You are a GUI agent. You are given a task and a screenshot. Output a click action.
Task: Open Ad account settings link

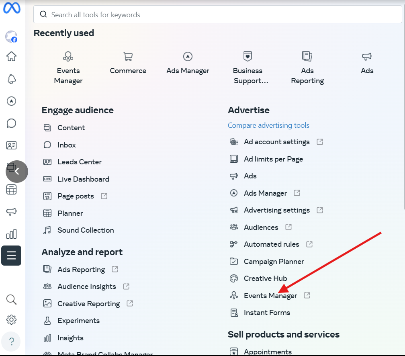[x=276, y=142]
